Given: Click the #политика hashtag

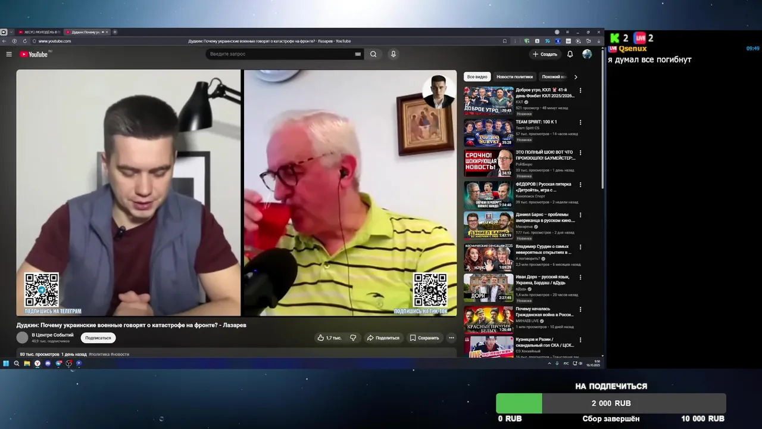Looking at the screenshot, I should click(x=99, y=355).
